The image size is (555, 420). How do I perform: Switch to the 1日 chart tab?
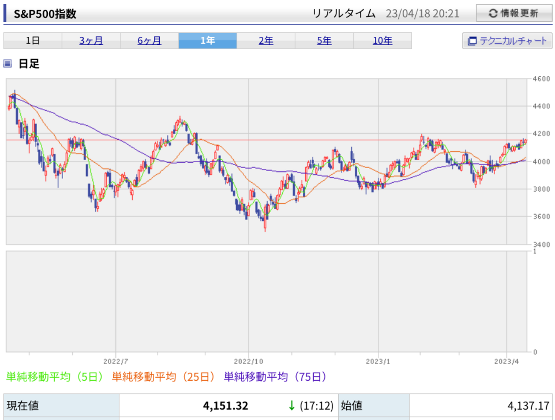pyautogui.click(x=33, y=41)
